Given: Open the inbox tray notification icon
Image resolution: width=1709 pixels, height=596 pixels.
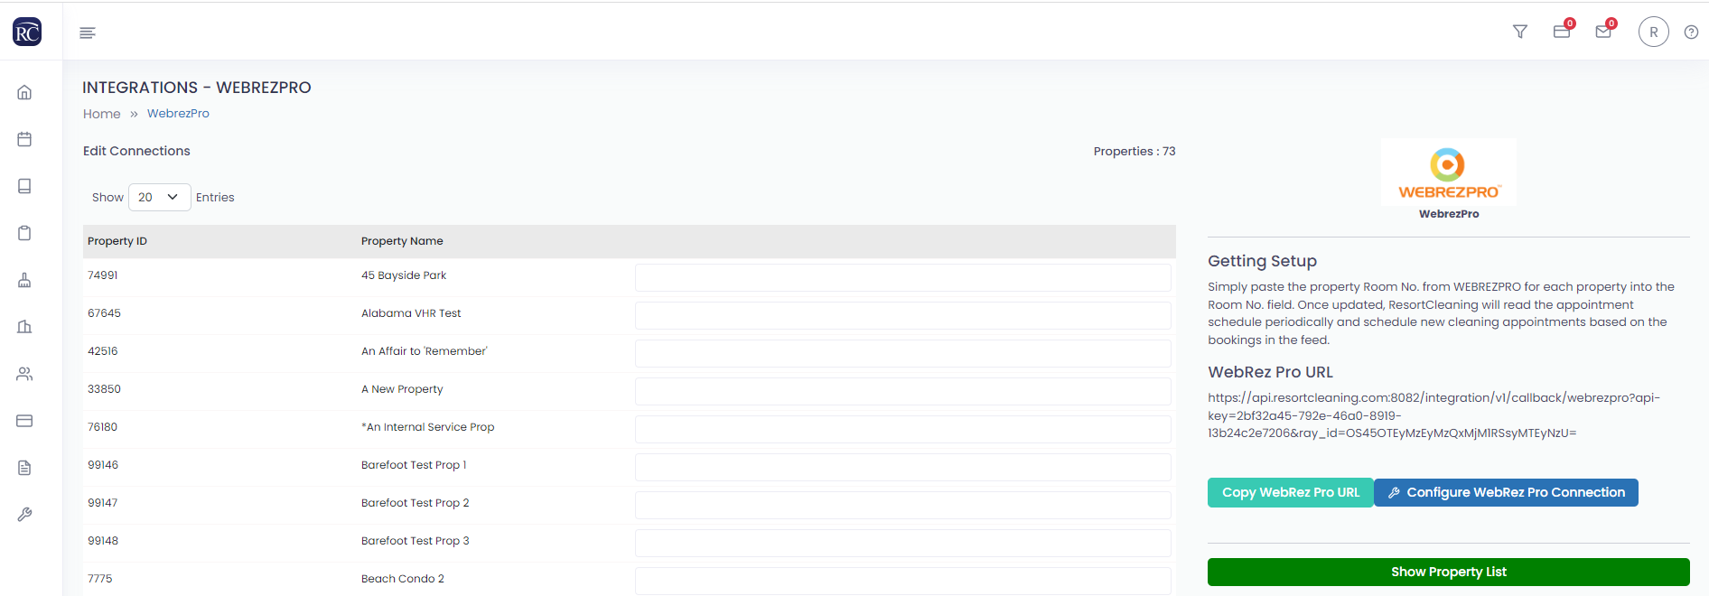Looking at the screenshot, I should [1562, 32].
